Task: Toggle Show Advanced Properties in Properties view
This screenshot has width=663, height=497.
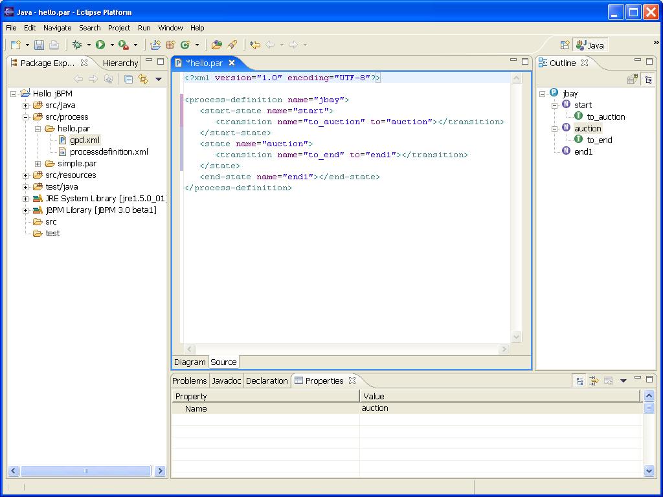Action: pos(594,381)
